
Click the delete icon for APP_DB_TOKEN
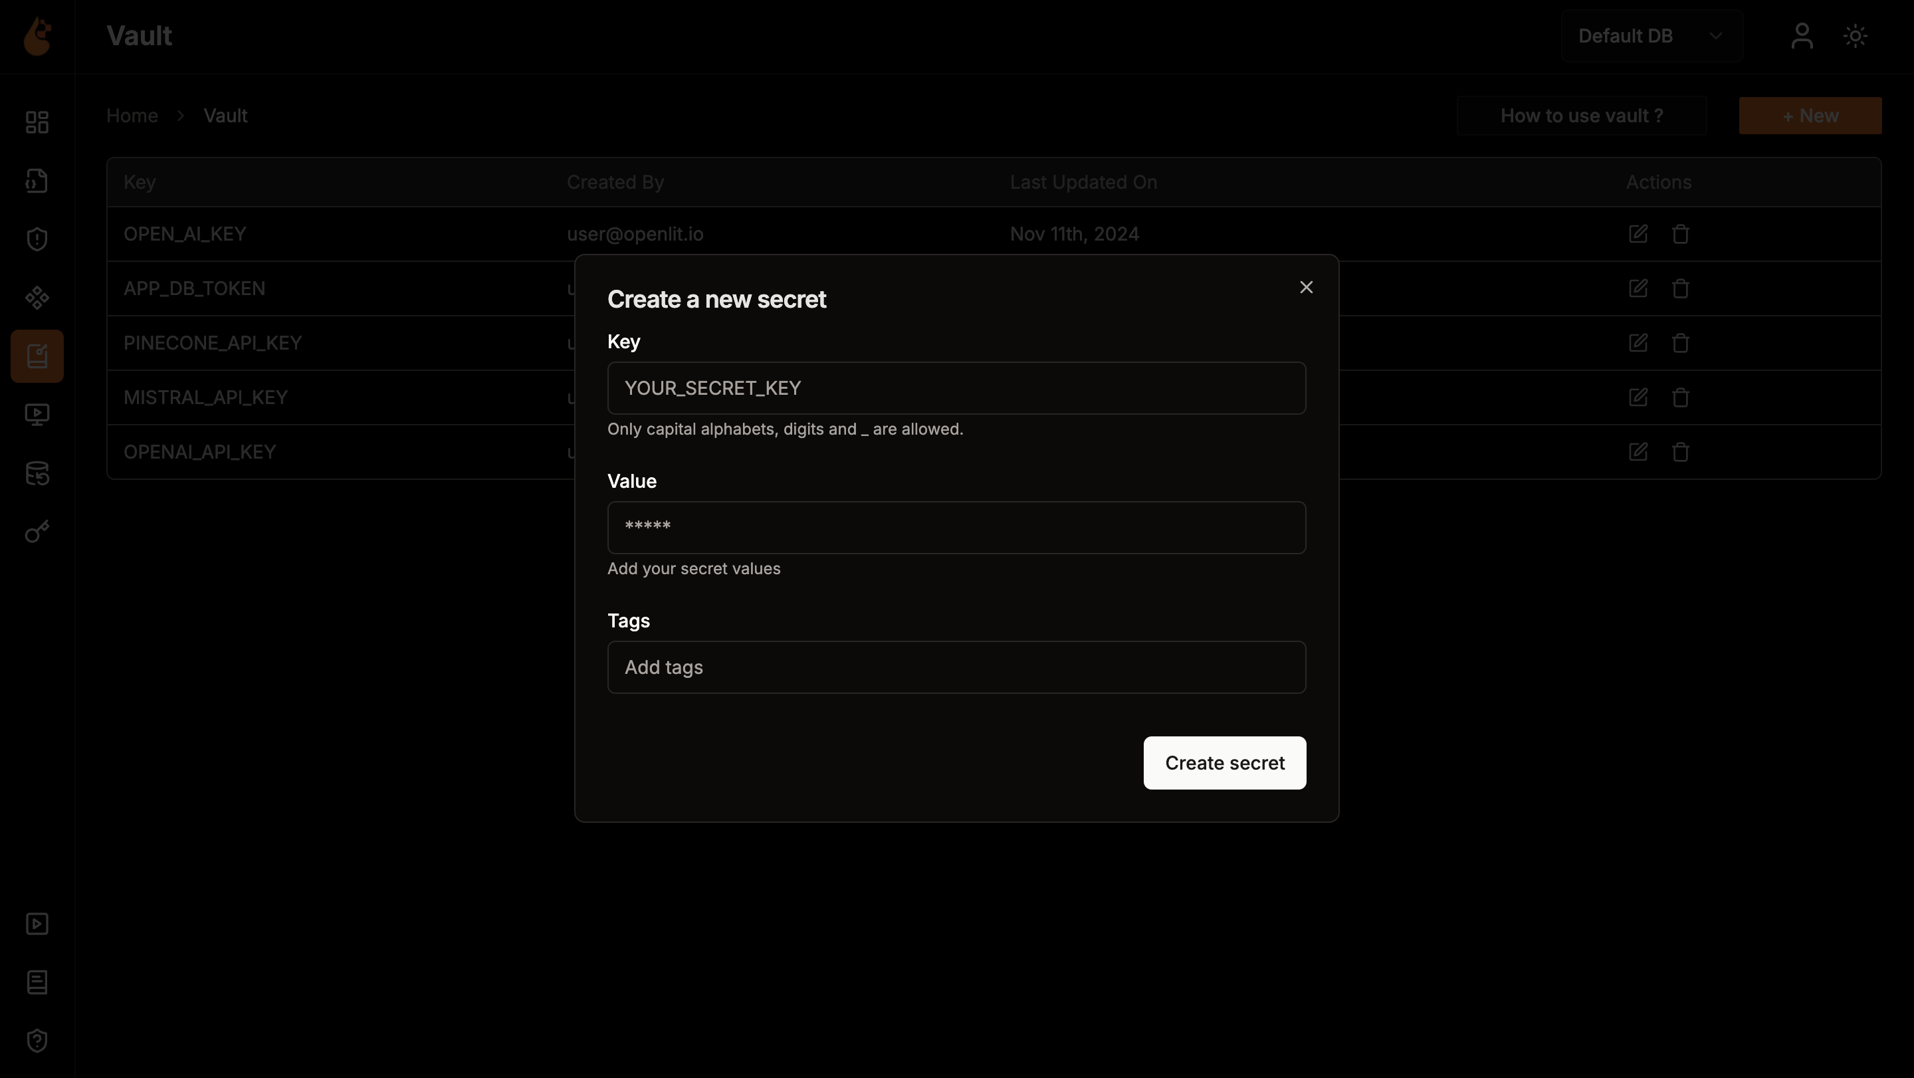(x=1680, y=288)
